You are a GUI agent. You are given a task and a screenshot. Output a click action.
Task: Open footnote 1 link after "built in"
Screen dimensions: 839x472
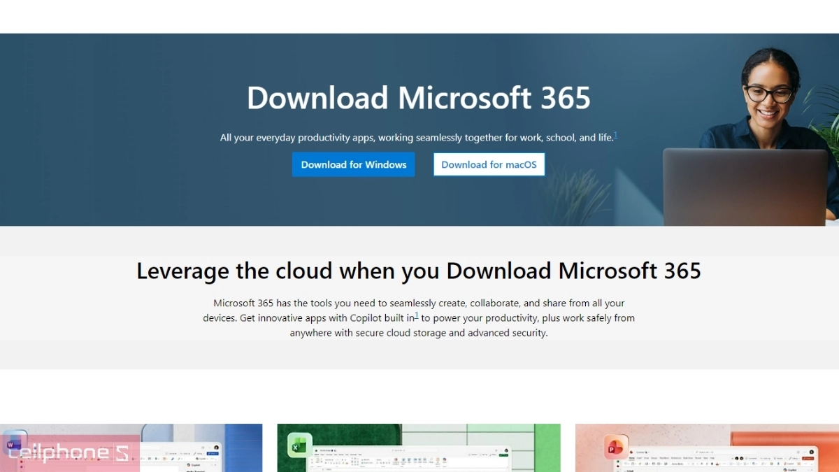417,315
